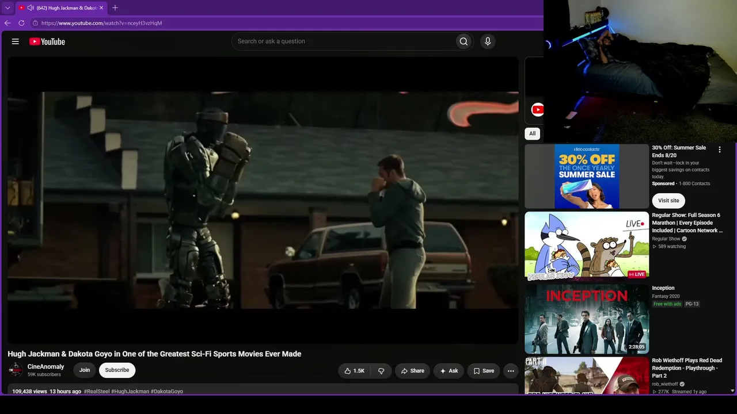Screen dimensions: 737x414
Task: Click the '13 hours ago' text
Action: coord(65,392)
